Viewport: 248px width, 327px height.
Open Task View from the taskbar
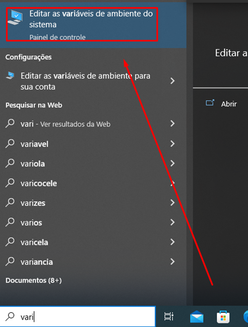pos(169,317)
